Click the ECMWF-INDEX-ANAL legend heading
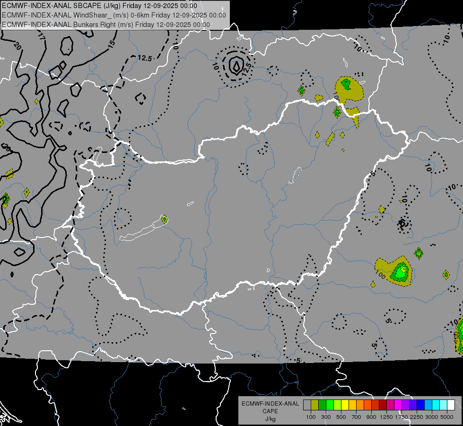Screen dimensions: 463x426 tap(270, 404)
